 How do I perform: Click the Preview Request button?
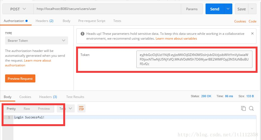20,78
